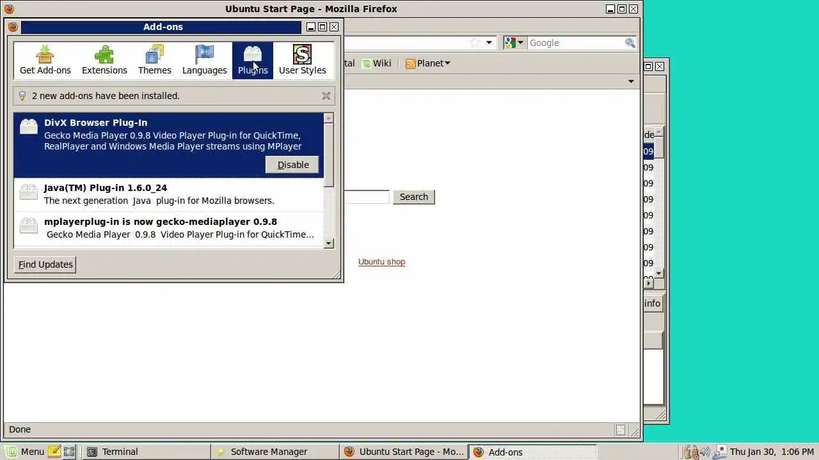This screenshot has height=460, width=819.
Task: Close the Add-ons window
Action: point(334,27)
